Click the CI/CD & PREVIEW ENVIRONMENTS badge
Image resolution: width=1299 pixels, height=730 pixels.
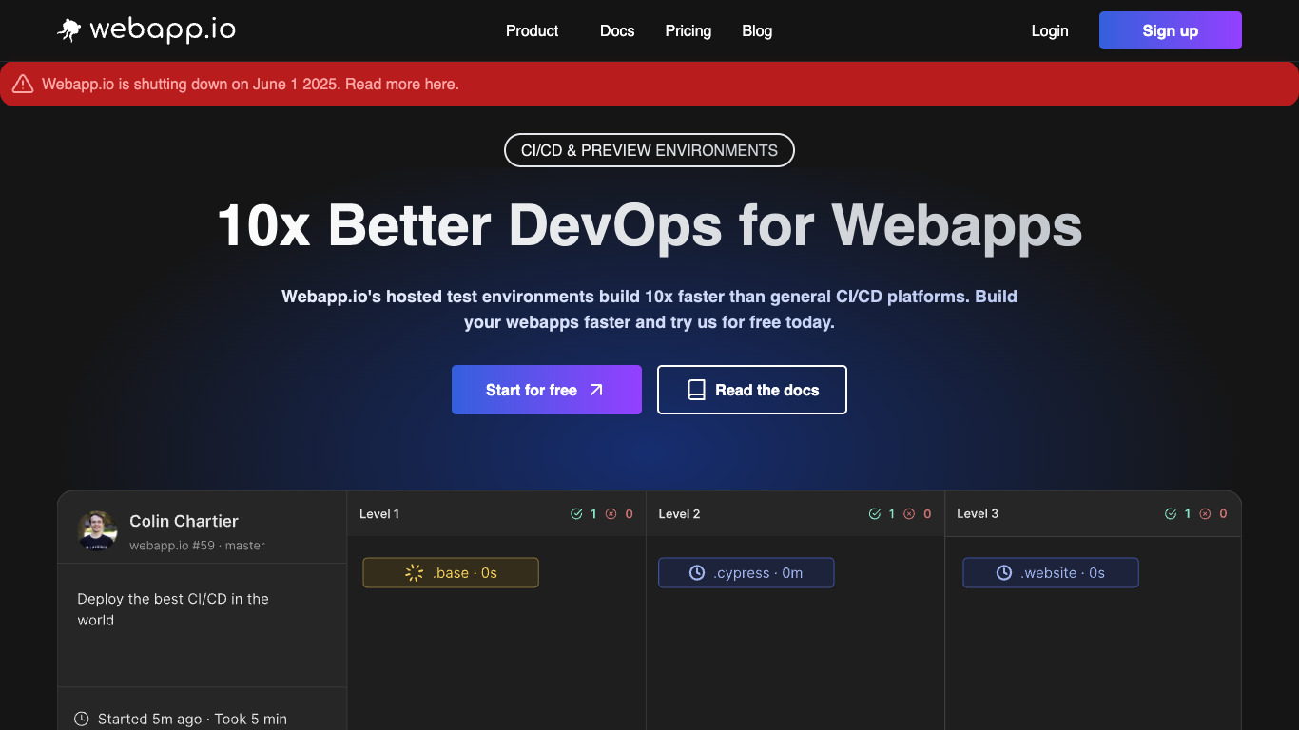pyautogui.click(x=649, y=150)
